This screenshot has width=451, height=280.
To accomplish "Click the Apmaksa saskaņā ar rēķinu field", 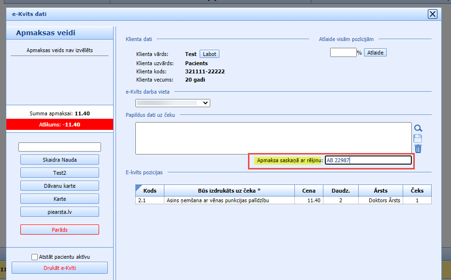I will coord(368,160).
